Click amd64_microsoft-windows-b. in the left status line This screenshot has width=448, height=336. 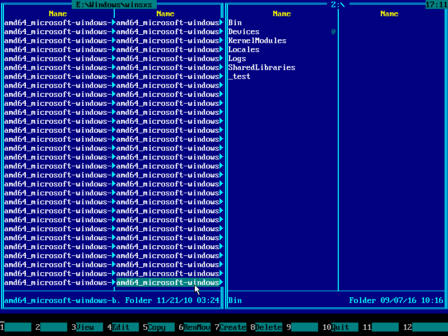tap(62, 300)
